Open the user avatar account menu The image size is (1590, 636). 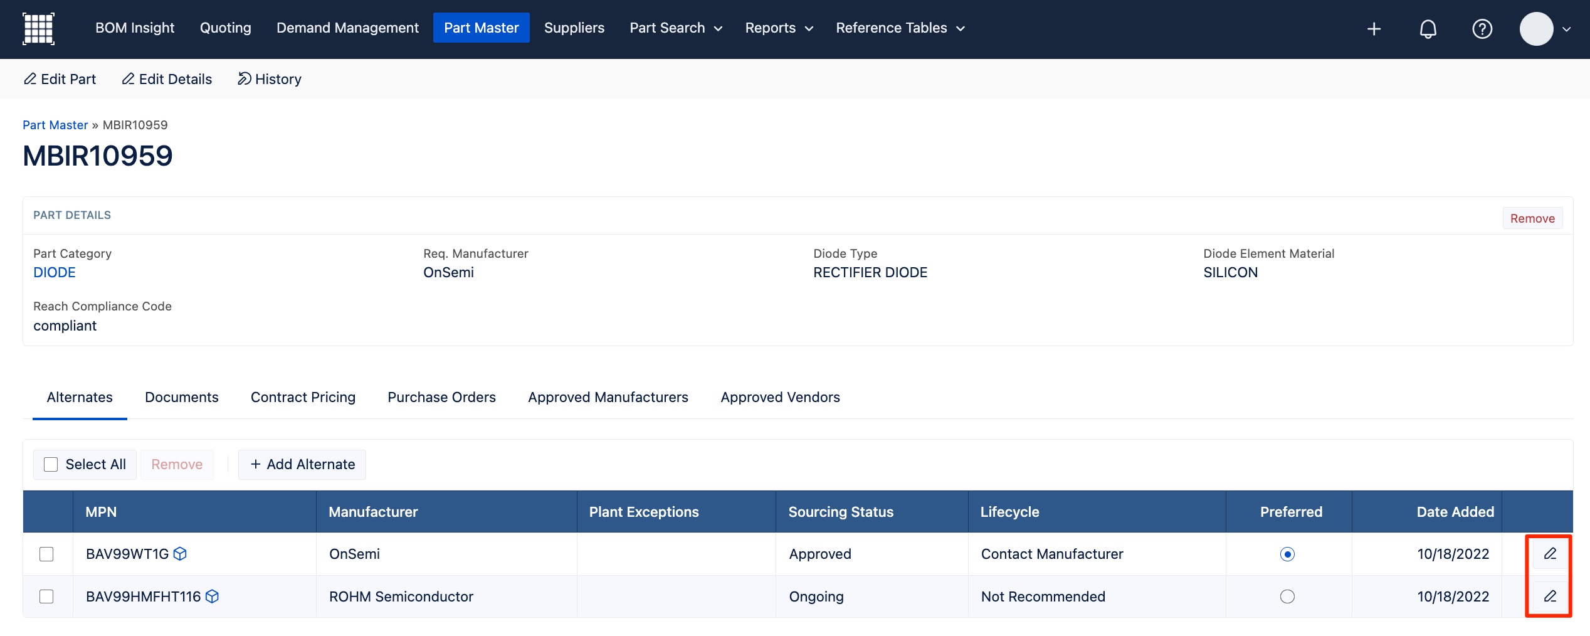tap(1544, 29)
